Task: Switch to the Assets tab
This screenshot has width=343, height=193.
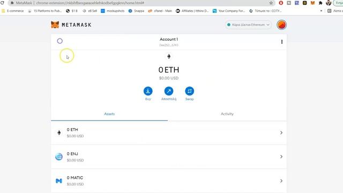Action: pos(109,114)
